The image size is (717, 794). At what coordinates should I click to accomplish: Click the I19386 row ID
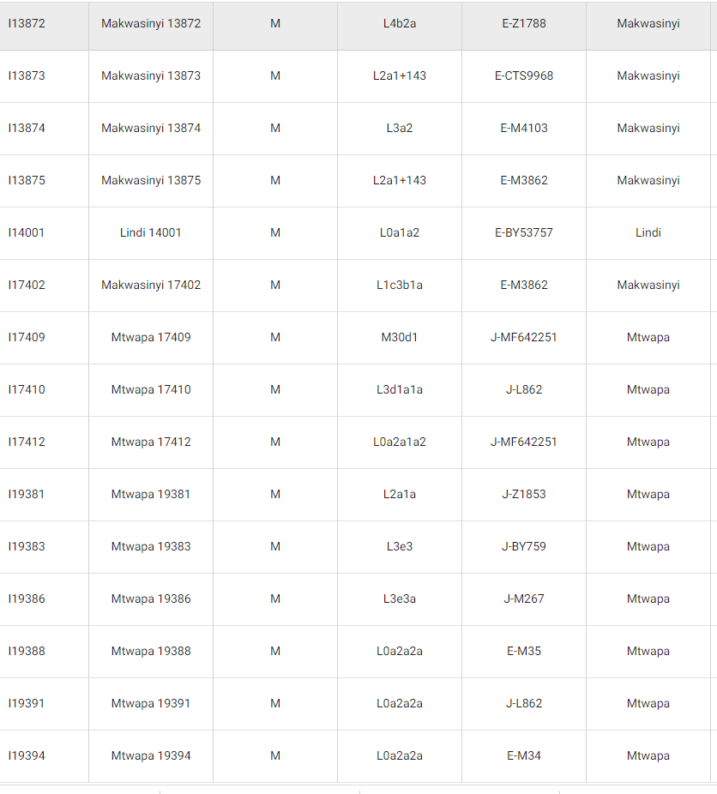[x=44, y=599]
